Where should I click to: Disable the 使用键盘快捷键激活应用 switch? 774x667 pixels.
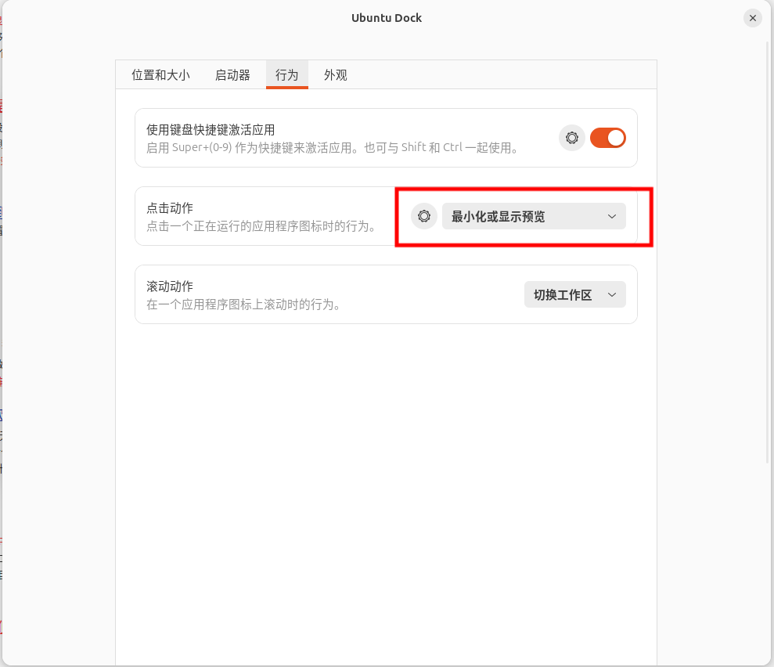coord(607,138)
